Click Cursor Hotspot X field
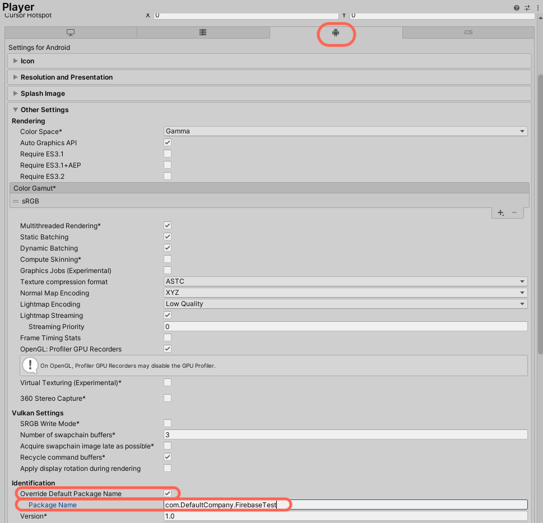The image size is (543, 523). 246,16
